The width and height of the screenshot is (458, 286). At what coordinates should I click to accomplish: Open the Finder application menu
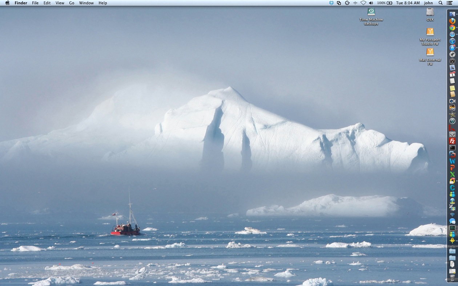(x=21, y=3)
